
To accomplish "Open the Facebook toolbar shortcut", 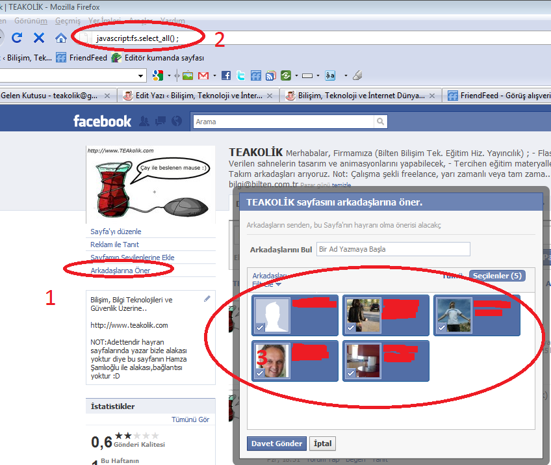I will coord(226,75).
